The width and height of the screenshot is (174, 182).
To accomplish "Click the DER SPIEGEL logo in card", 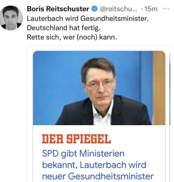I will click(x=76, y=139).
